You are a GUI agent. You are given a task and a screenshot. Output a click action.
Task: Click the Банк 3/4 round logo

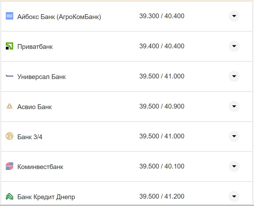point(10,136)
